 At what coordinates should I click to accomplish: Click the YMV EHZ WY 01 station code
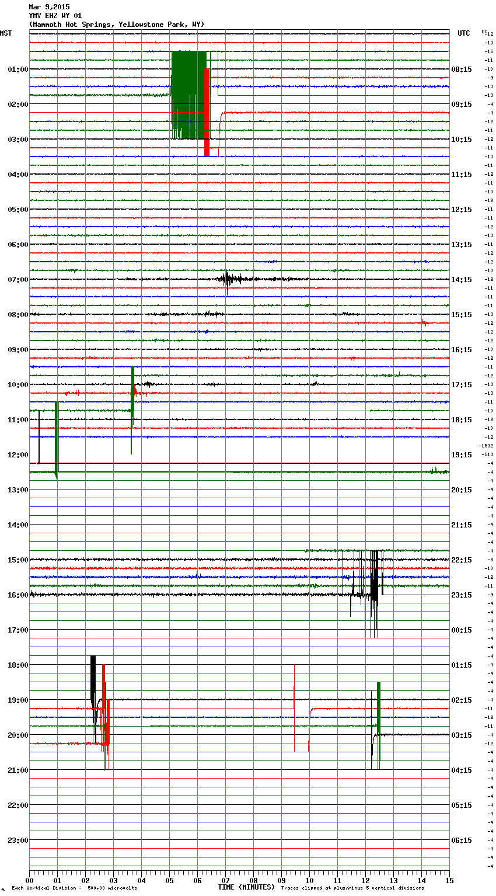(55, 16)
